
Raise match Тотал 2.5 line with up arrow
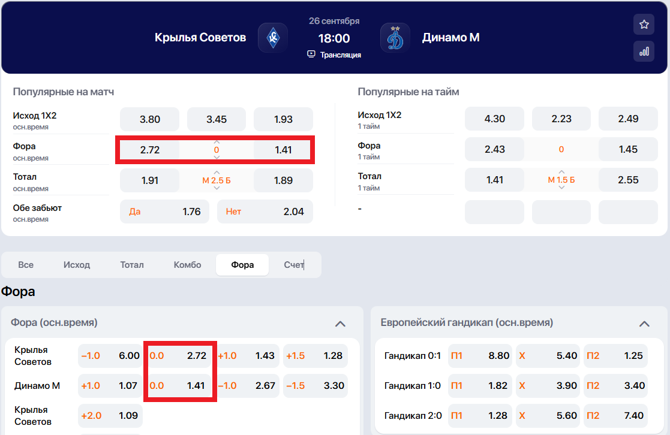coord(217,172)
